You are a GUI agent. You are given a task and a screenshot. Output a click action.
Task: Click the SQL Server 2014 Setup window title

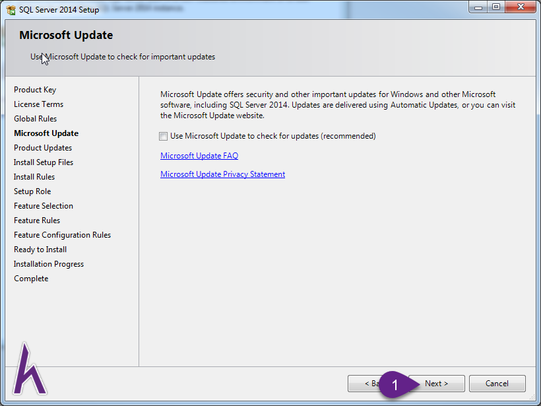click(59, 10)
